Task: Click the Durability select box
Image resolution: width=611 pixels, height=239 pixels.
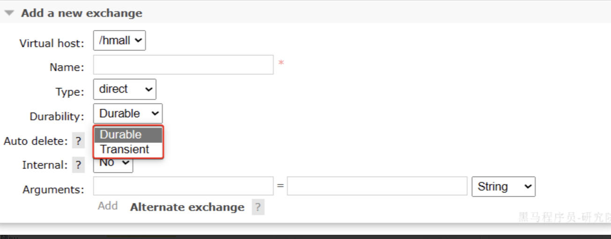Action: (x=128, y=113)
